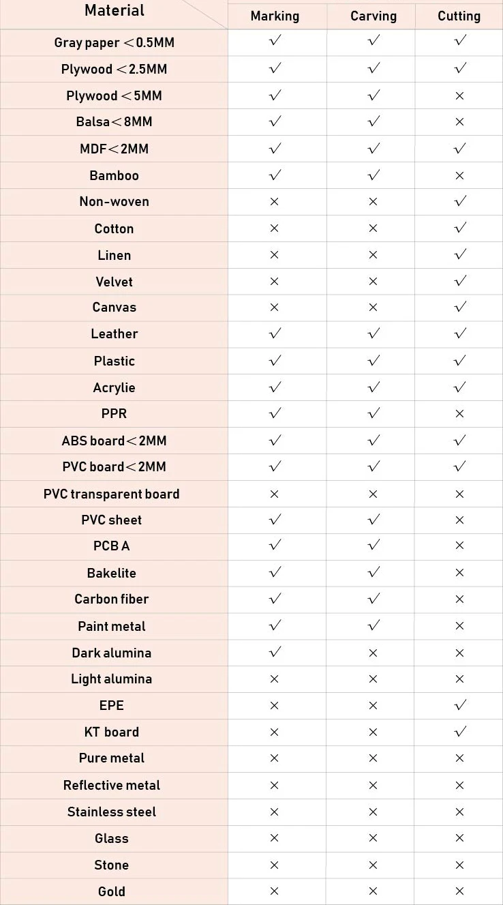Click the Cutting checkmark for KT board
Screen dimensions: 503x905
460,732
